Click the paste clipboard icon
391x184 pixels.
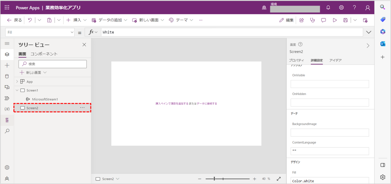coord(49,20)
